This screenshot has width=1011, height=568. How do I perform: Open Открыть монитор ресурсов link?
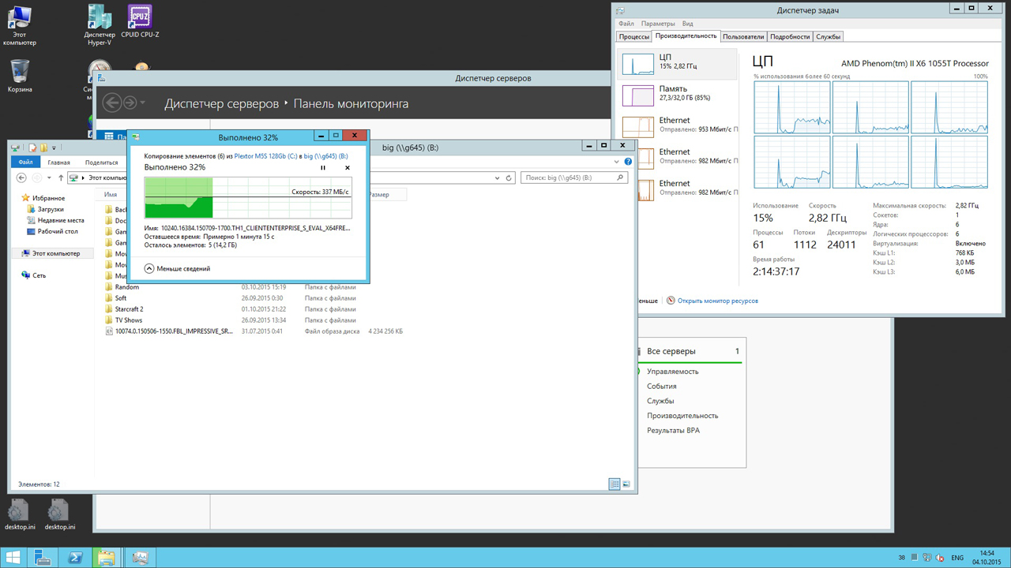(717, 301)
